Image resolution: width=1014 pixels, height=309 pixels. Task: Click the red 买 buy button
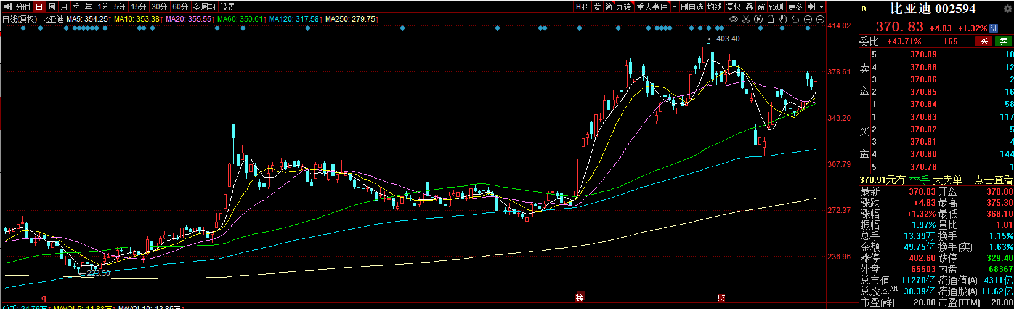984,41
